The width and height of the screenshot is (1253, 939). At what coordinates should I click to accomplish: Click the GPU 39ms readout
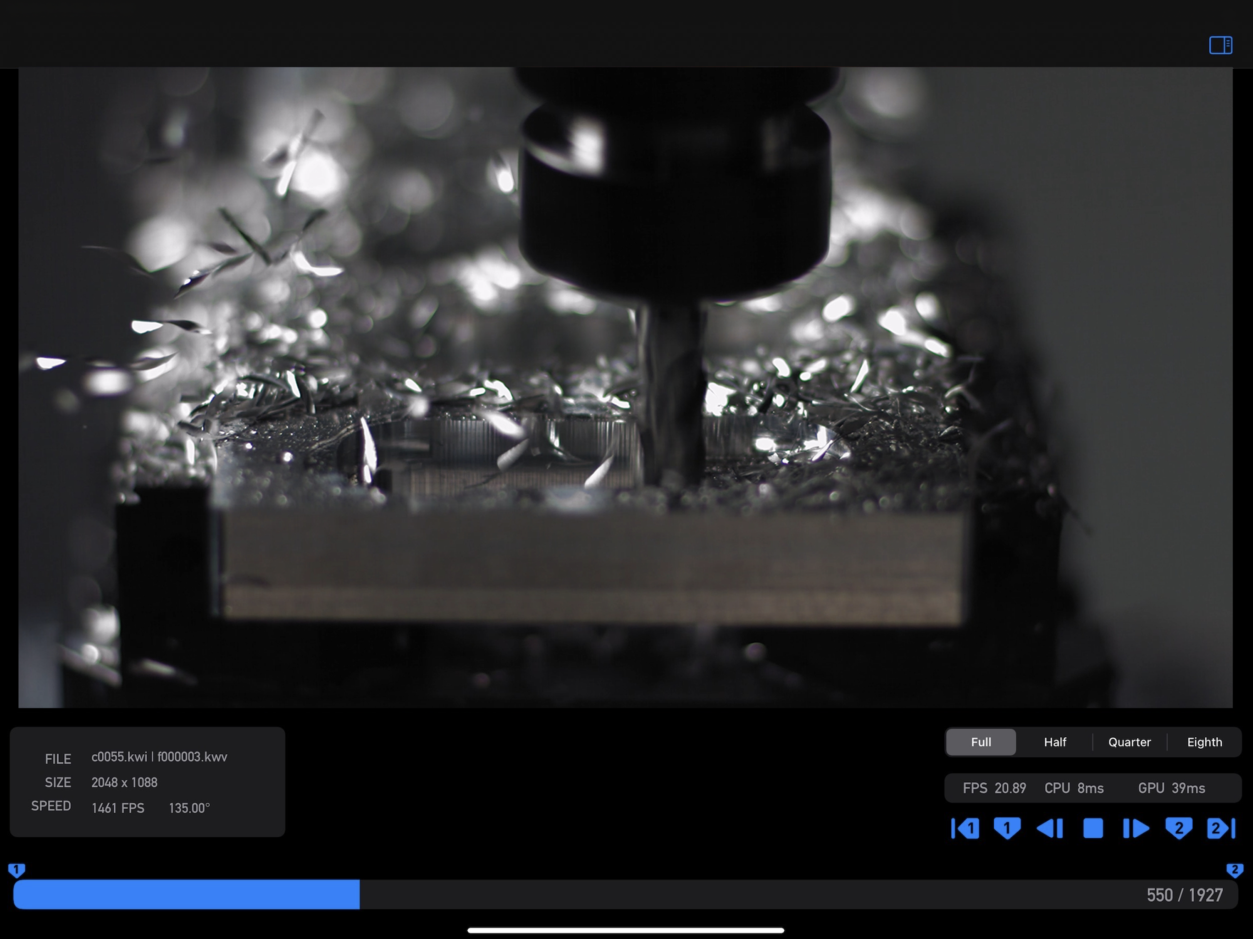pos(1171,788)
